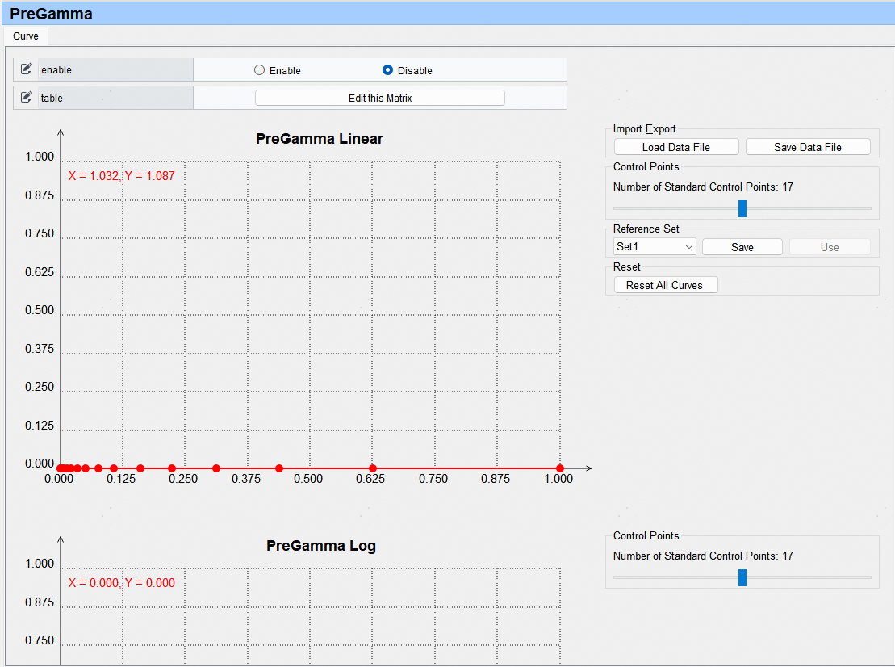Switch to the Curve tab
Viewport: 895px width, 667px height.
click(26, 36)
